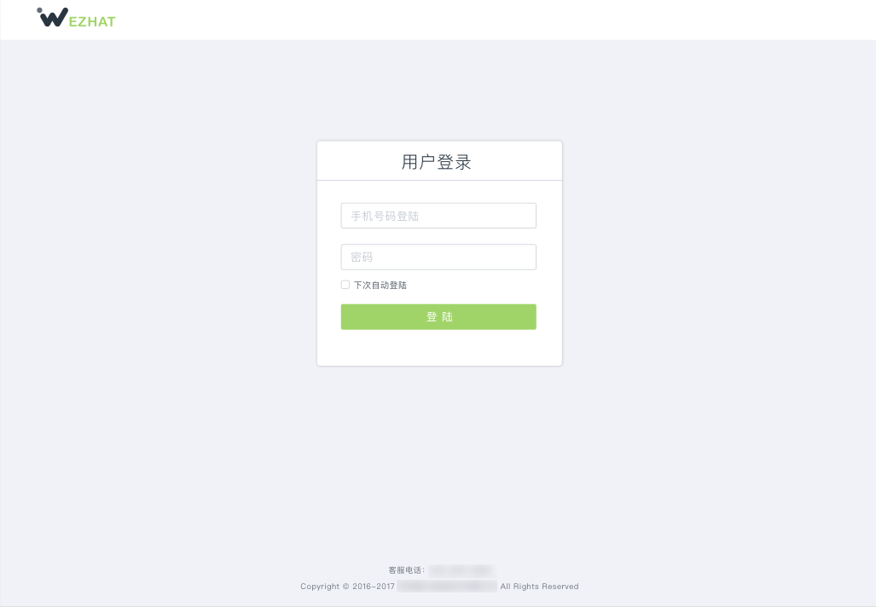Click the white top header bar
The height and width of the screenshot is (607, 876).
coord(438,20)
